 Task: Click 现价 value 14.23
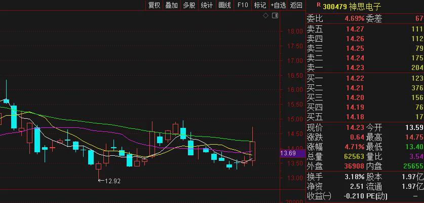355,127
